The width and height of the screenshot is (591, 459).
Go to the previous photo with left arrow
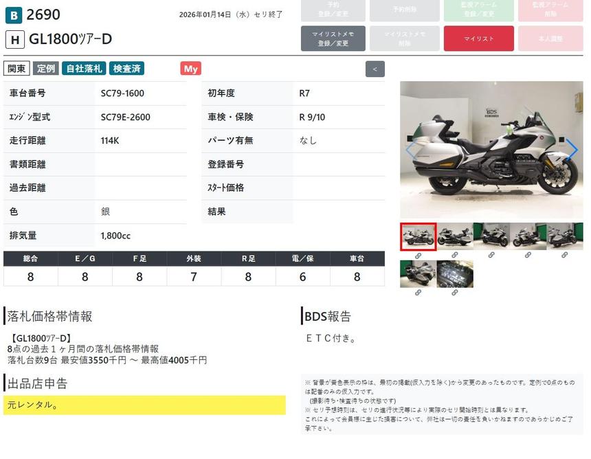pos(411,150)
